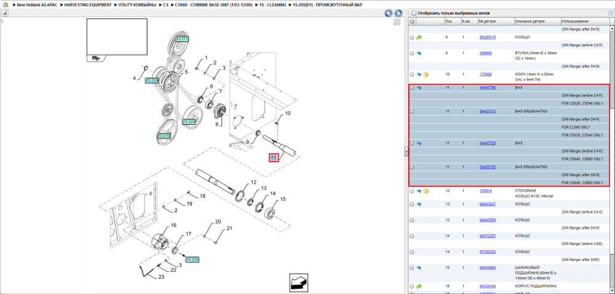This screenshot has height=294, width=615.
Task: Open part number link 370014
Action: click(486, 191)
